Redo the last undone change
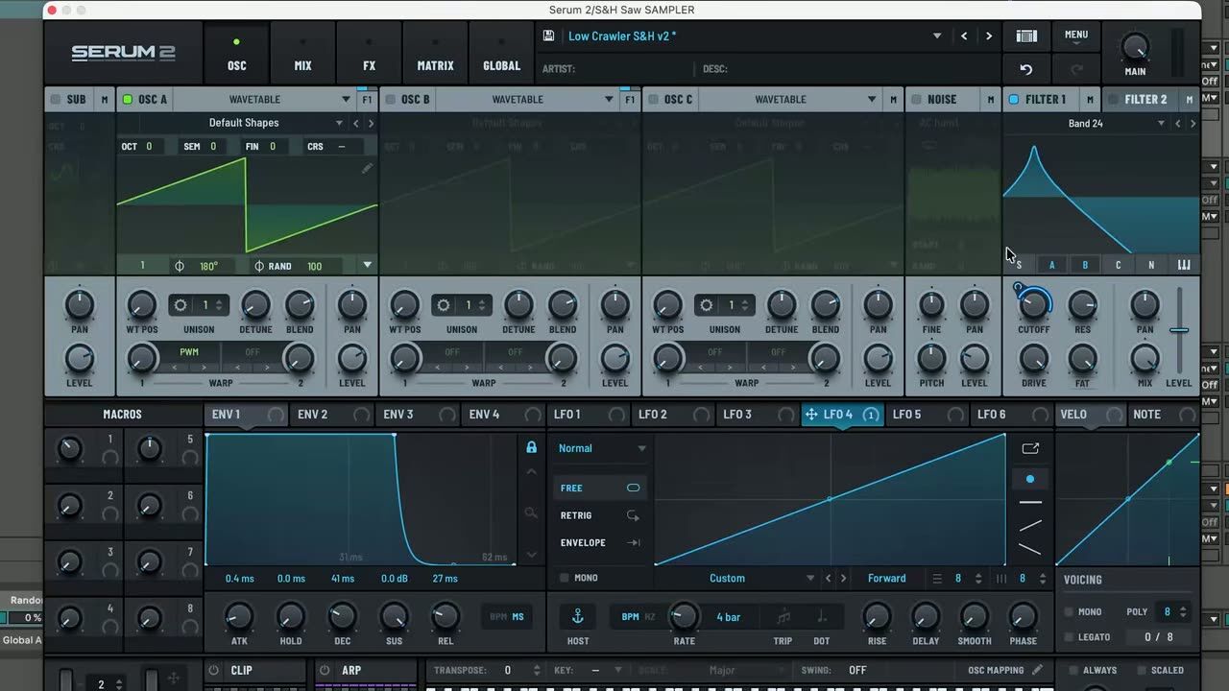This screenshot has height=691, width=1229. pos(1076,69)
